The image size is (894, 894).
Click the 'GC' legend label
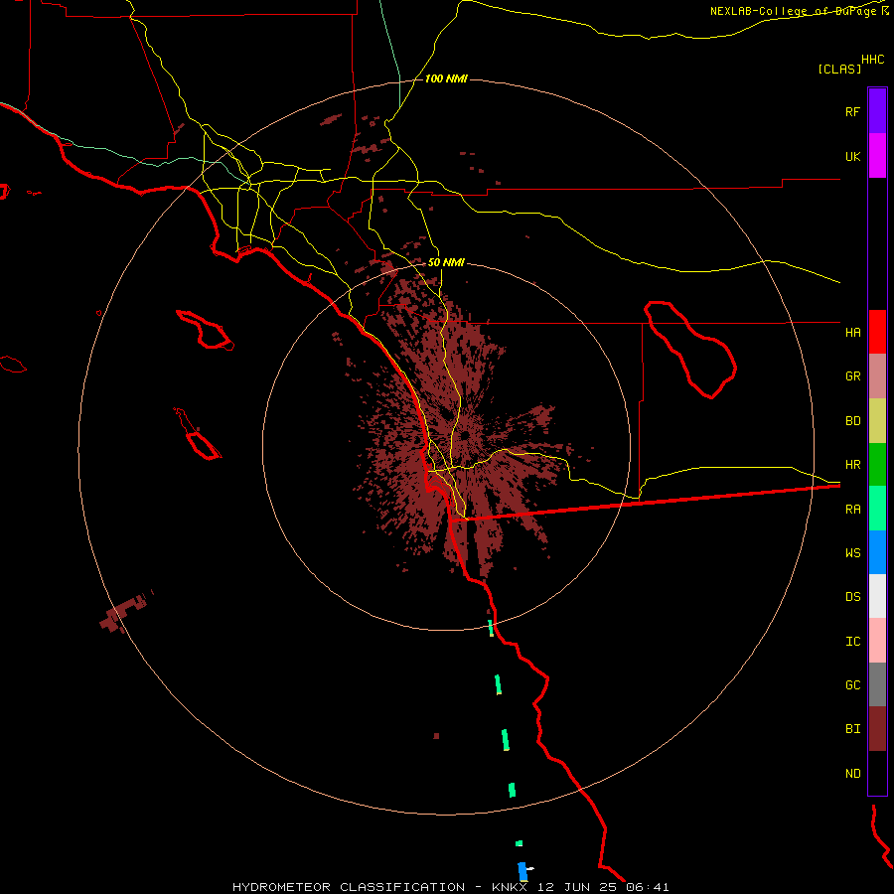852,685
